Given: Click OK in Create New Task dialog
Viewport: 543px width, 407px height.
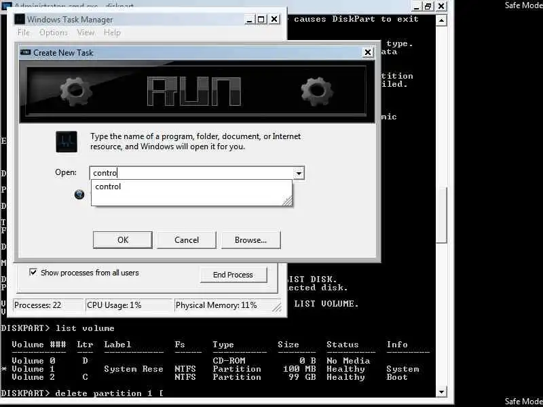Looking at the screenshot, I should pyautogui.click(x=123, y=240).
